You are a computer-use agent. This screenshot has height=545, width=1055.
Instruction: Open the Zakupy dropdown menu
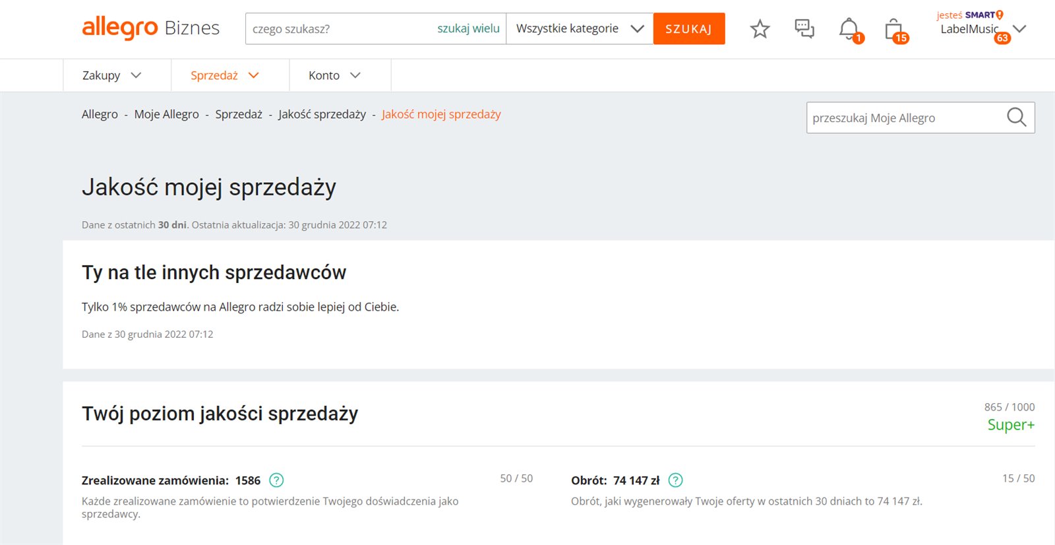[x=111, y=75]
